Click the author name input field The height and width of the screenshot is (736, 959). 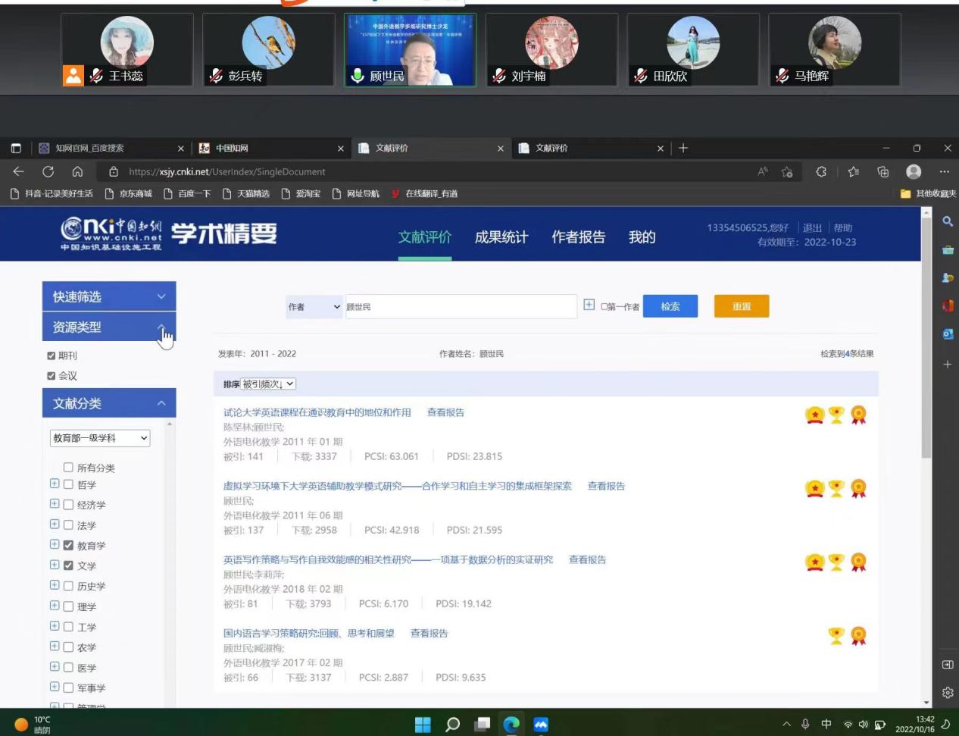tap(461, 307)
